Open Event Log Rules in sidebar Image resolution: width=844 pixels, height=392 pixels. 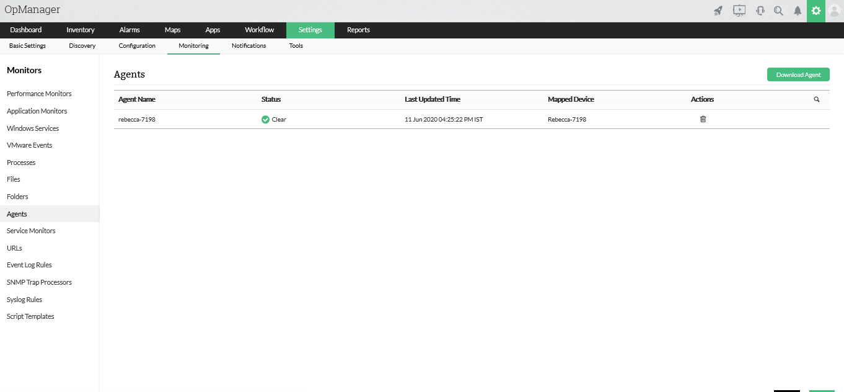coord(29,265)
